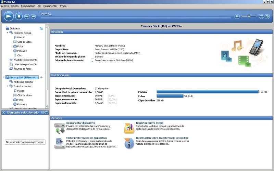Click Importar nuevo medio link
Screen dimensions: 274x171
(150, 123)
